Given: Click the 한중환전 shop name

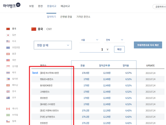Looking at the screenshot, I should [44, 123].
